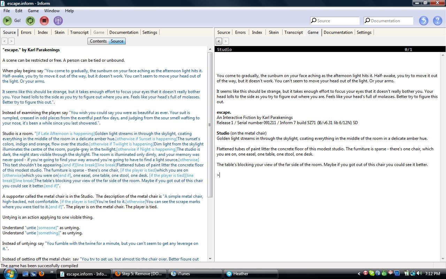Expand hidden system tray icons
Screen dimensions: 446x279
click(359, 274)
